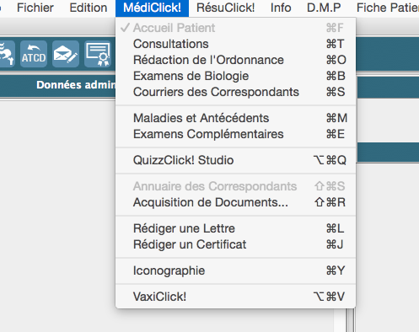Launch QuizzClick! Studio
419x332 pixels.
click(235, 160)
